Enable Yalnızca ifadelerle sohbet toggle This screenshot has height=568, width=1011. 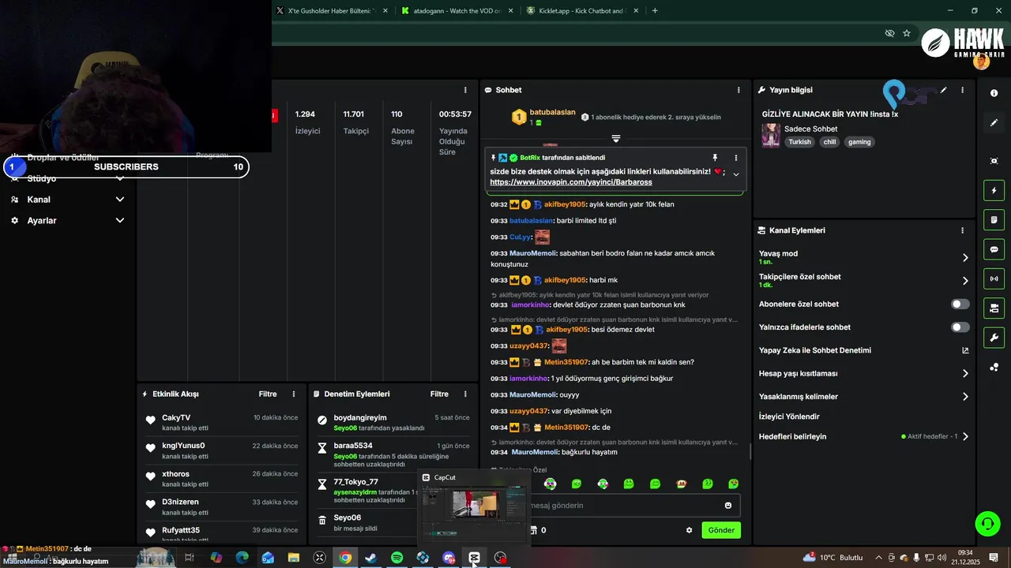pos(960,327)
